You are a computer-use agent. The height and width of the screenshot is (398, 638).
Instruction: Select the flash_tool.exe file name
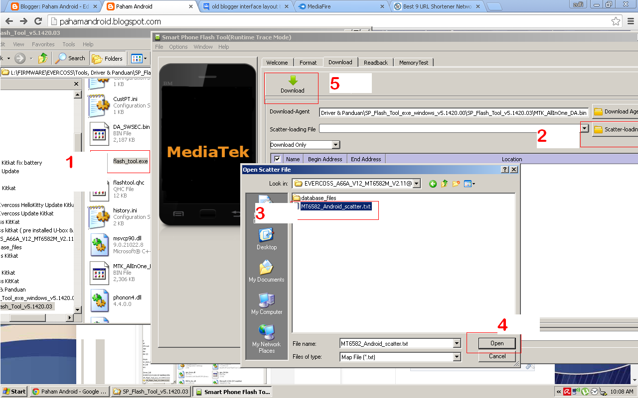click(x=130, y=161)
